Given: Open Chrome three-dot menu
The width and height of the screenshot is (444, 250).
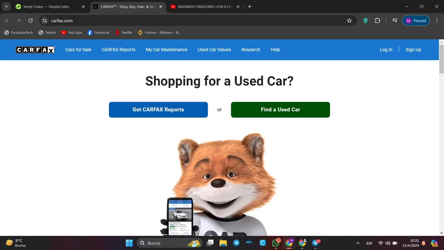Looking at the screenshot, I should point(437,20).
